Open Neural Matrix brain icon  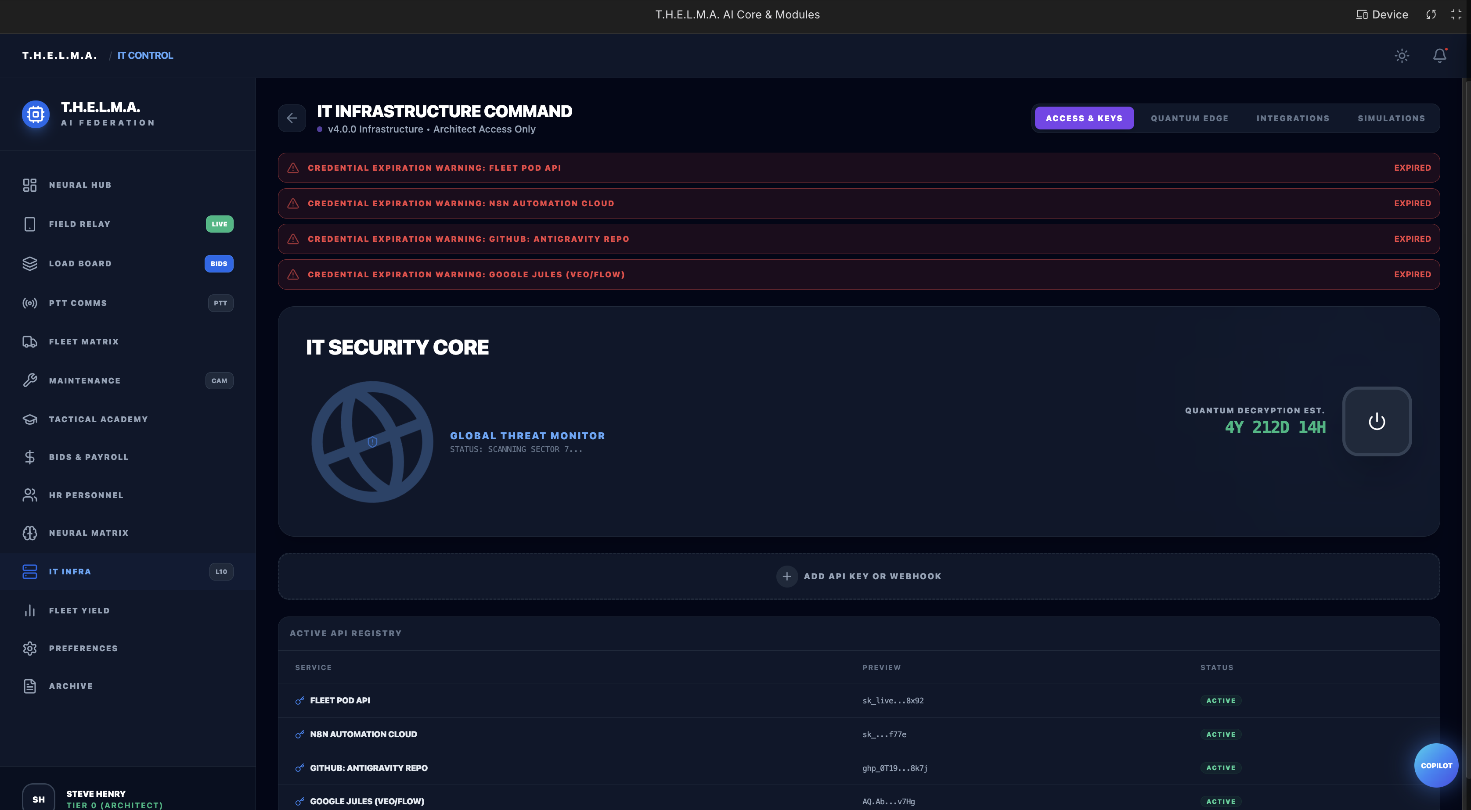pos(30,533)
